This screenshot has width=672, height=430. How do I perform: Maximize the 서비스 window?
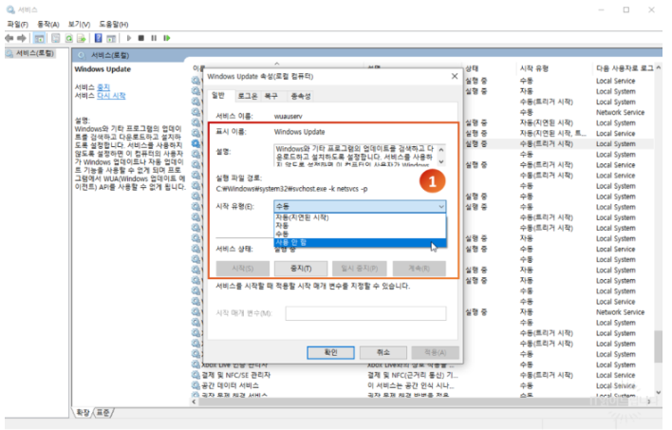click(x=626, y=9)
